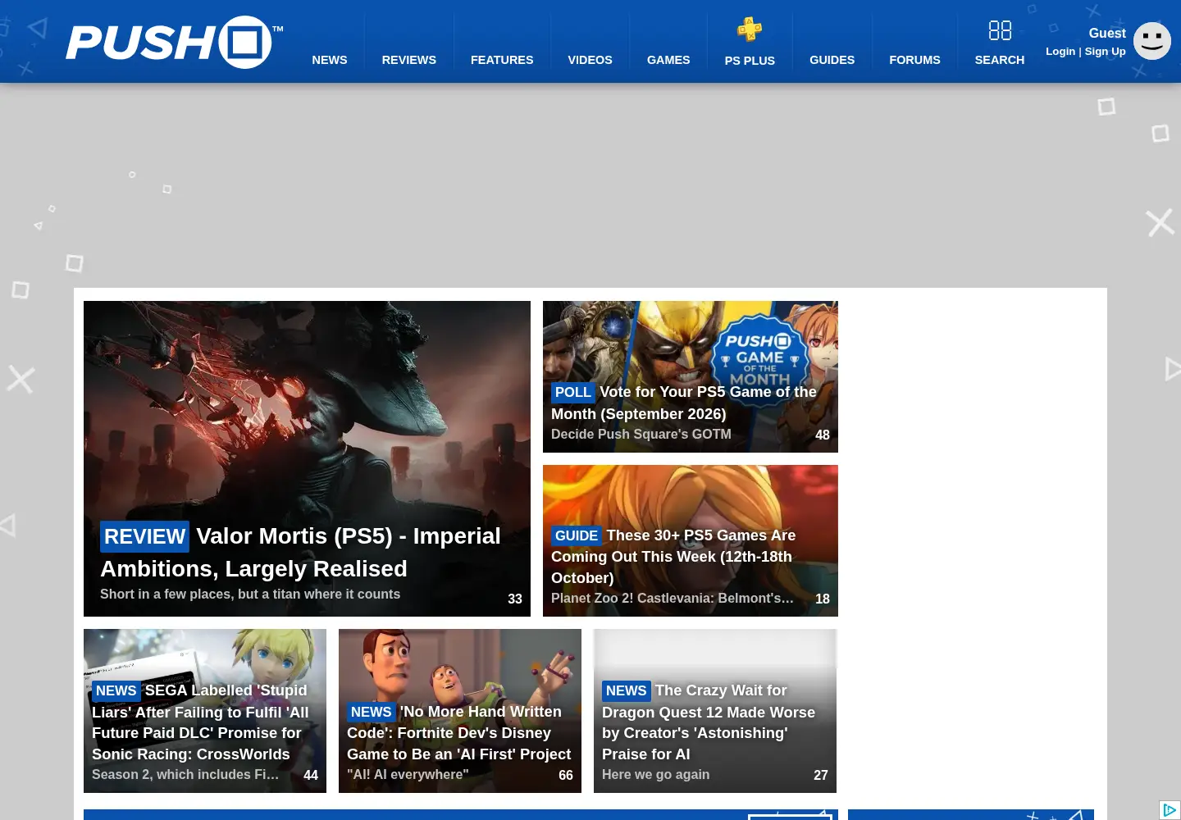Open the News menu
The width and height of the screenshot is (1181, 820).
click(x=330, y=60)
